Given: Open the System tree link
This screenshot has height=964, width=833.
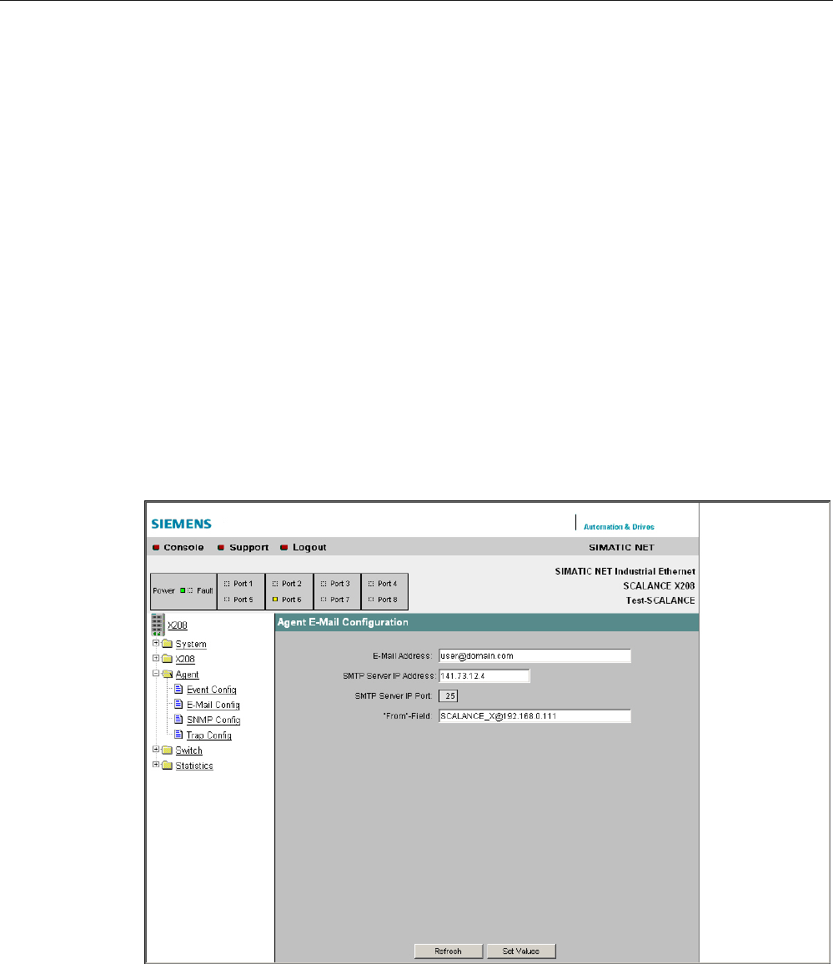Looking at the screenshot, I should pos(191,644).
